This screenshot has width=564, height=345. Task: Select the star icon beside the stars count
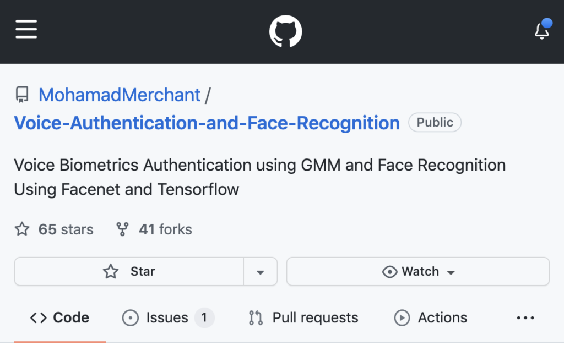(21, 229)
